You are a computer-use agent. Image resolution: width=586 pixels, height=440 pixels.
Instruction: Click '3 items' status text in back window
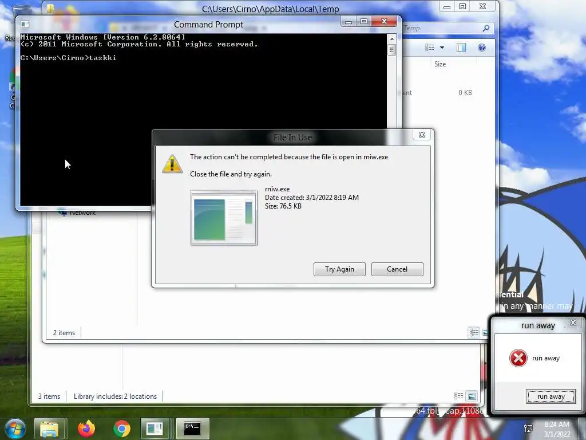coord(49,396)
